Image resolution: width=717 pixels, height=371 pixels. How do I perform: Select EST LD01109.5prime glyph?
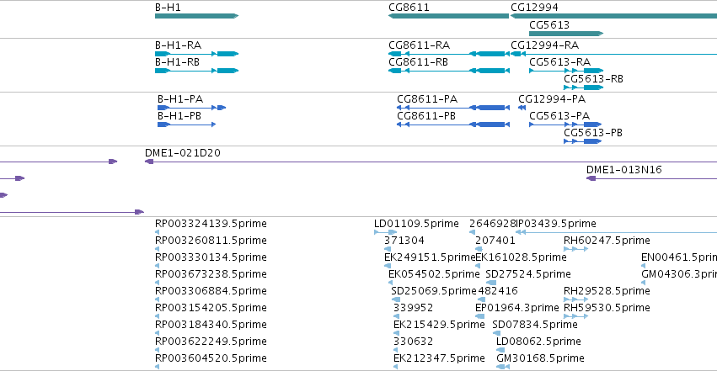pyautogui.click(x=386, y=232)
